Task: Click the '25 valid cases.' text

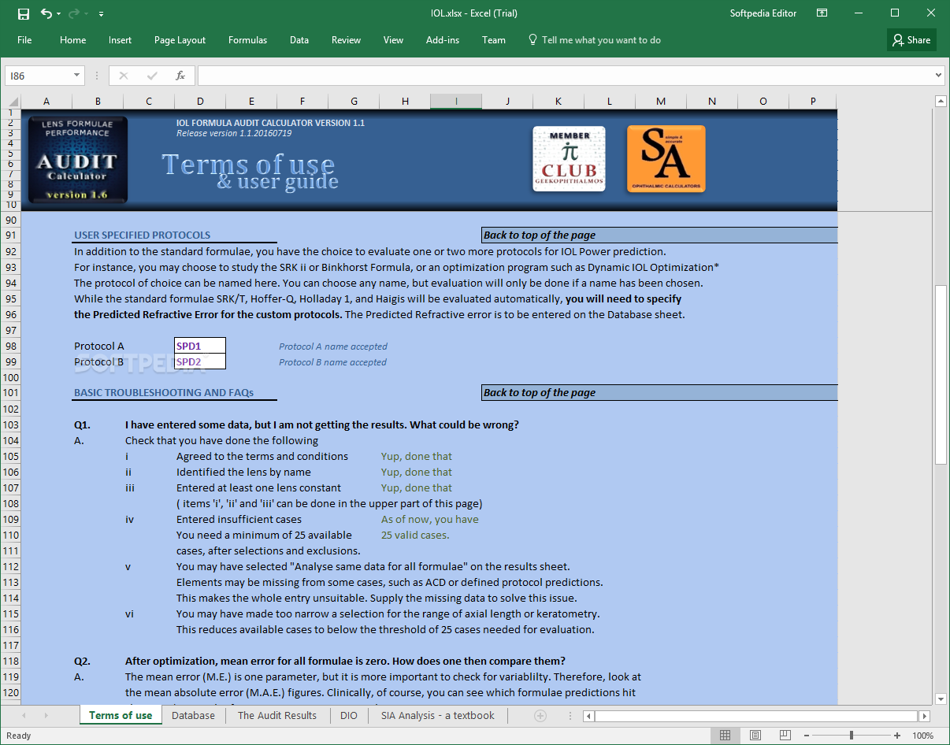Action: click(415, 535)
